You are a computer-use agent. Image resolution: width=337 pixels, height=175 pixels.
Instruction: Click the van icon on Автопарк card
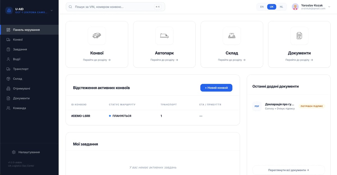[x=164, y=36]
